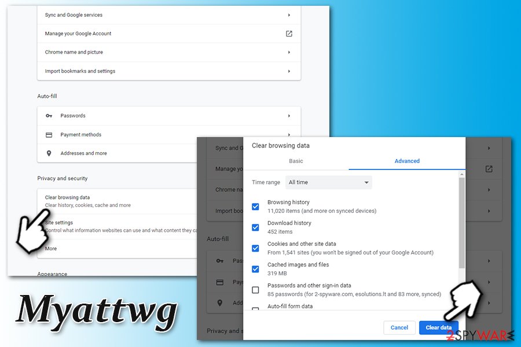The height and width of the screenshot is (347, 521).
Task: Click the 'Auto-fill form data' label
Action: [x=290, y=306]
